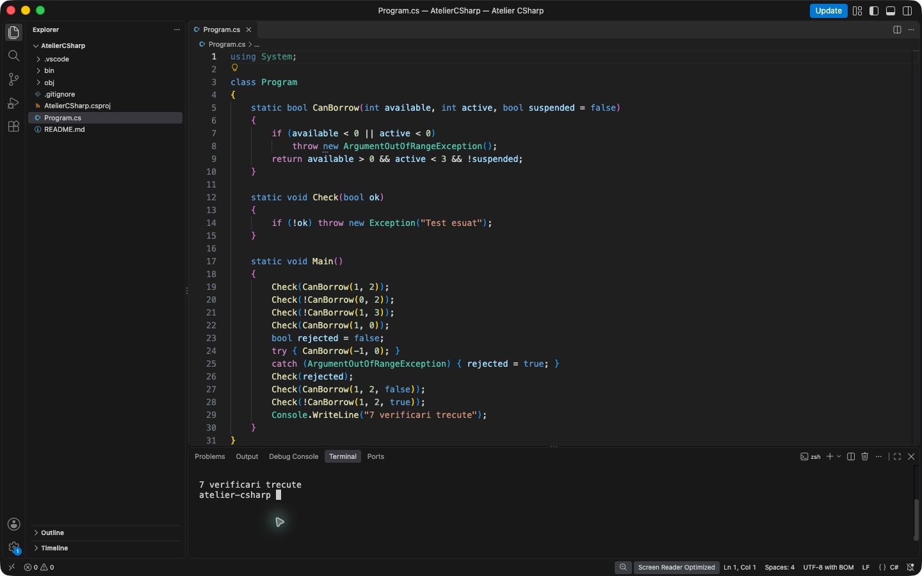This screenshot has height=576, width=922.
Task: Open the new terminal launch profile dropdown
Action: pos(839,456)
